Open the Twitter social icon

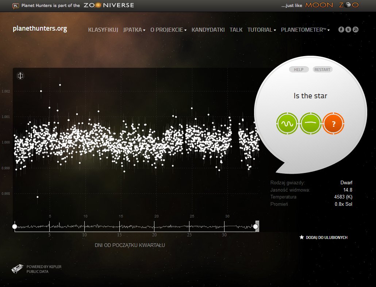pos(348,30)
